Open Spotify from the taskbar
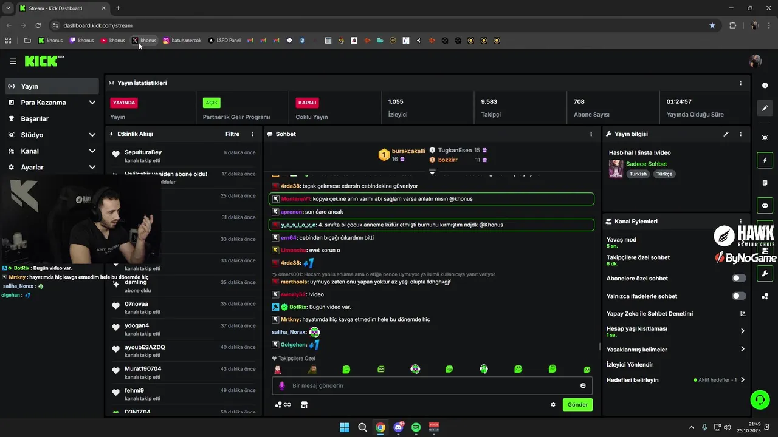The image size is (778, 437). 416,427
